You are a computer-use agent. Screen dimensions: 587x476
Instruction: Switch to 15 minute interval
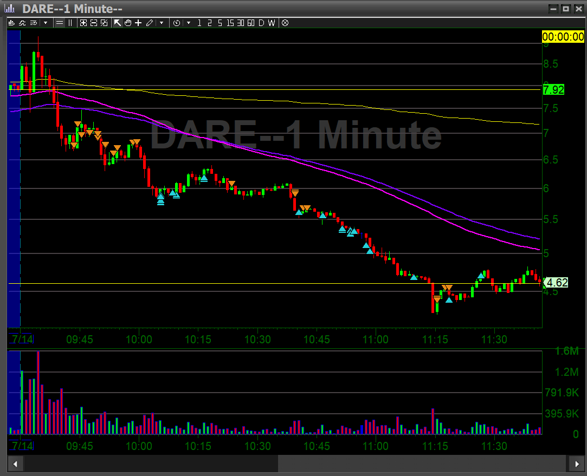point(230,23)
